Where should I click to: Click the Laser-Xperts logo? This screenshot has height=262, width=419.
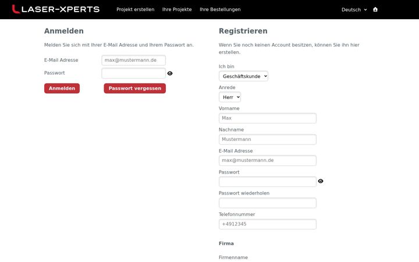[56, 9]
